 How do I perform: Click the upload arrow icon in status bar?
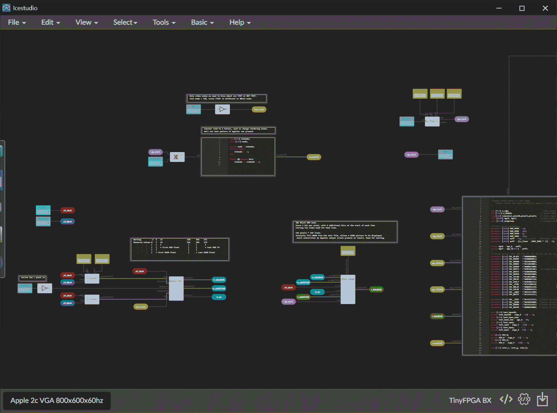pyautogui.click(x=542, y=399)
